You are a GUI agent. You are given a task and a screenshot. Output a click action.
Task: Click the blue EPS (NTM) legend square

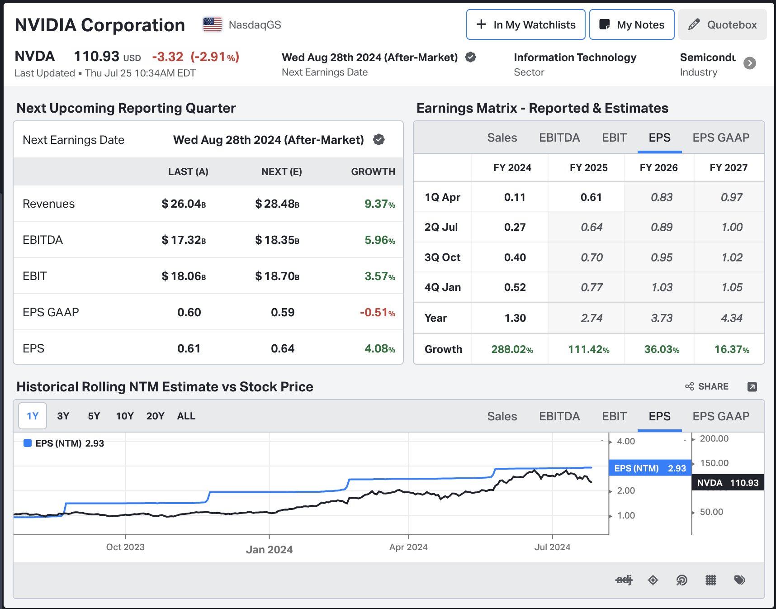[28, 443]
